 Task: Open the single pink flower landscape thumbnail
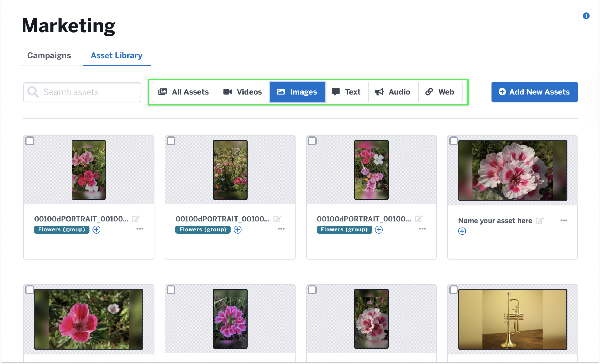pyautogui.click(x=89, y=319)
